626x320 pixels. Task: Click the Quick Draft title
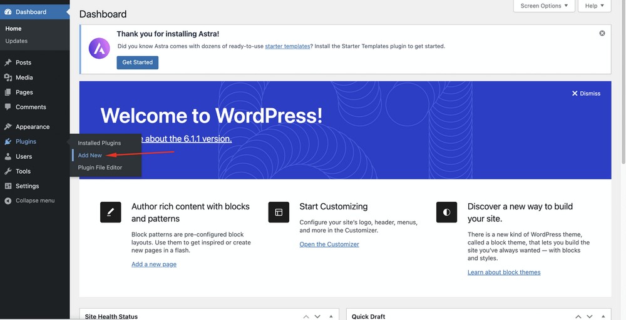(x=369, y=316)
